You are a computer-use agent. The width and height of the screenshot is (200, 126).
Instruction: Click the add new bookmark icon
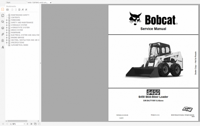pyautogui.click(x=19, y=10)
